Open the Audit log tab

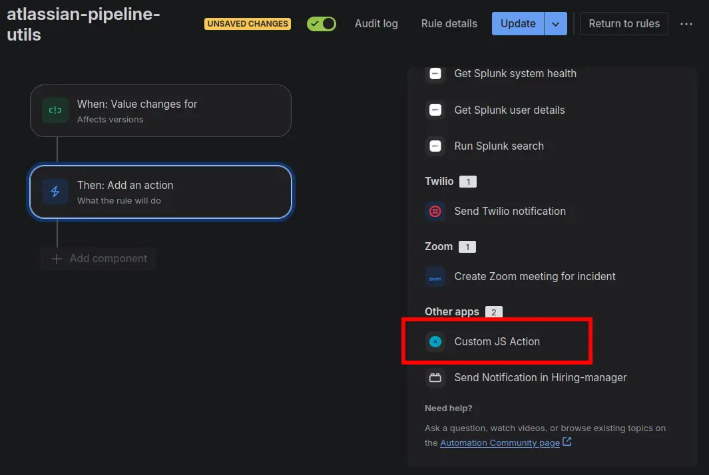[376, 24]
